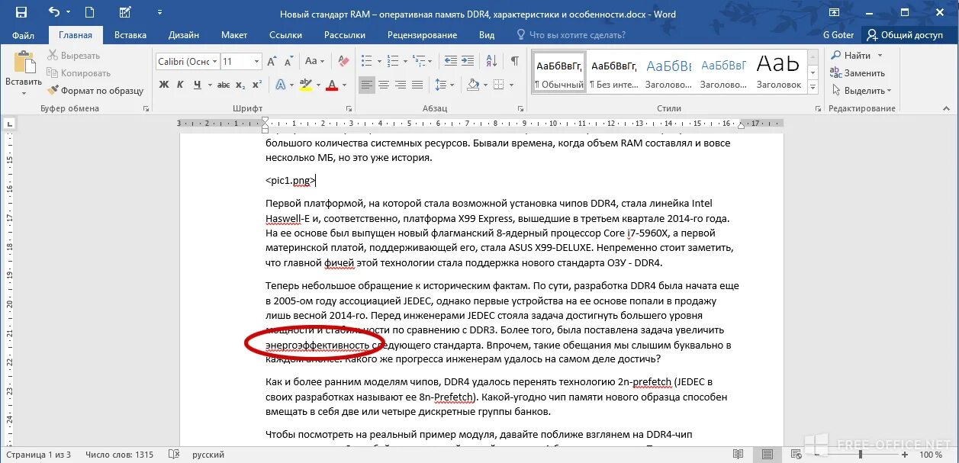Open the change case Aa dropdown
The height and width of the screenshot is (463, 959).
point(314,61)
